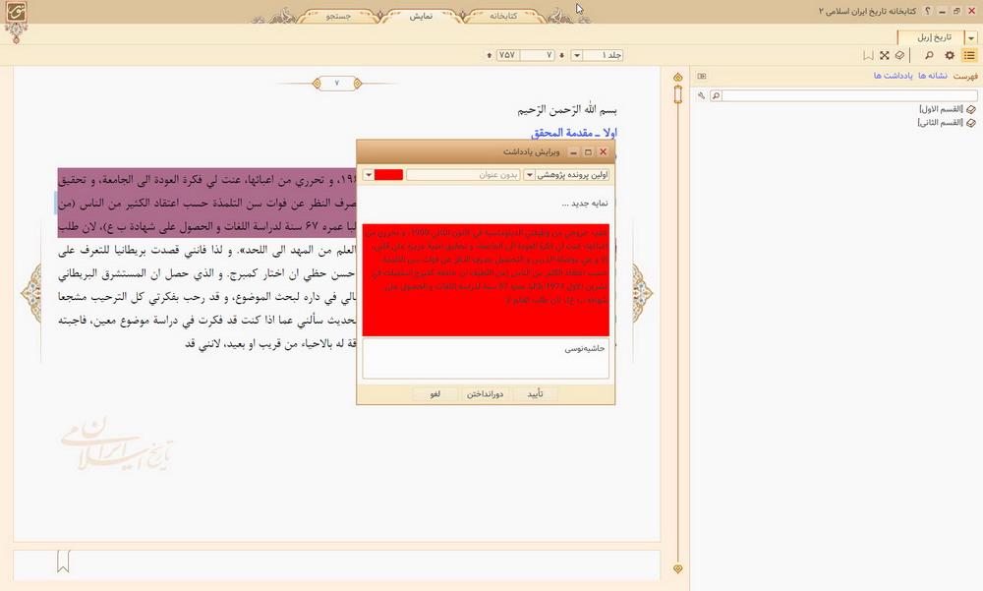Open the فهرست tab

(x=965, y=76)
